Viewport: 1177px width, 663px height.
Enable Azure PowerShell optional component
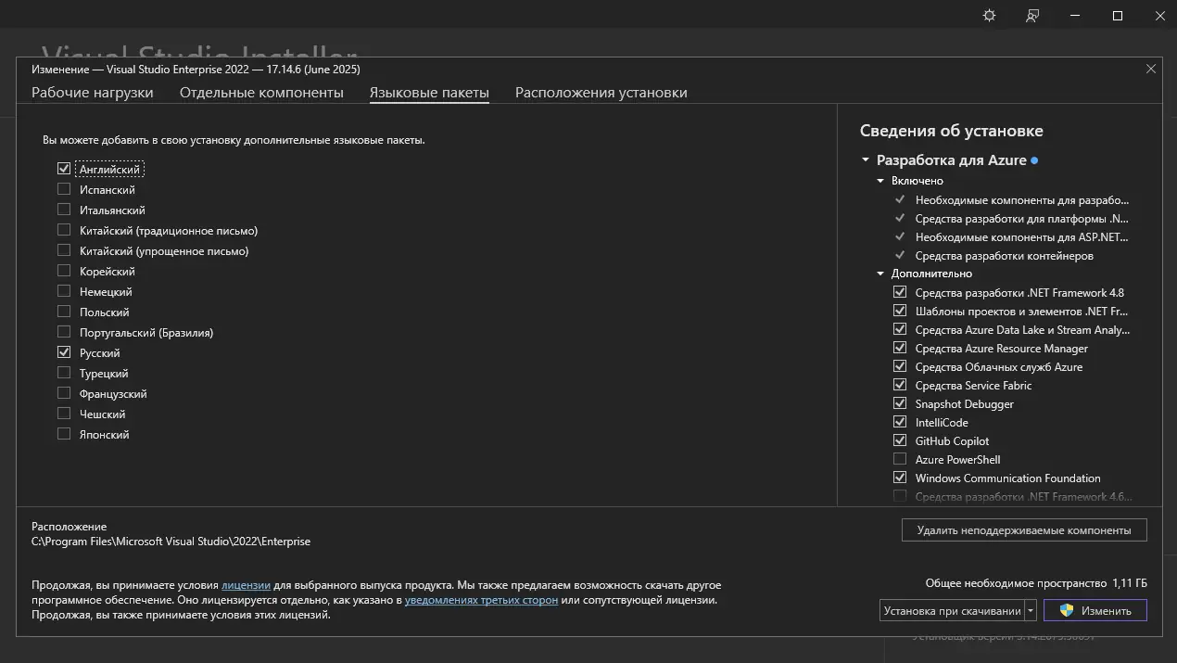coord(900,459)
